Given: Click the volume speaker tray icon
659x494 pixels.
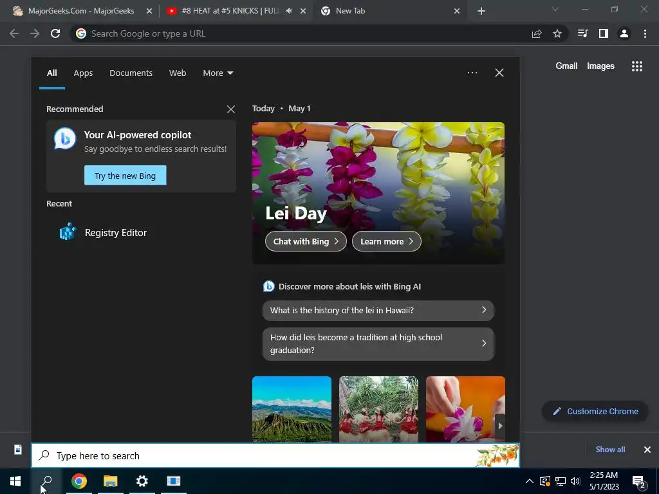Looking at the screenshot, I should click(576, 481).
